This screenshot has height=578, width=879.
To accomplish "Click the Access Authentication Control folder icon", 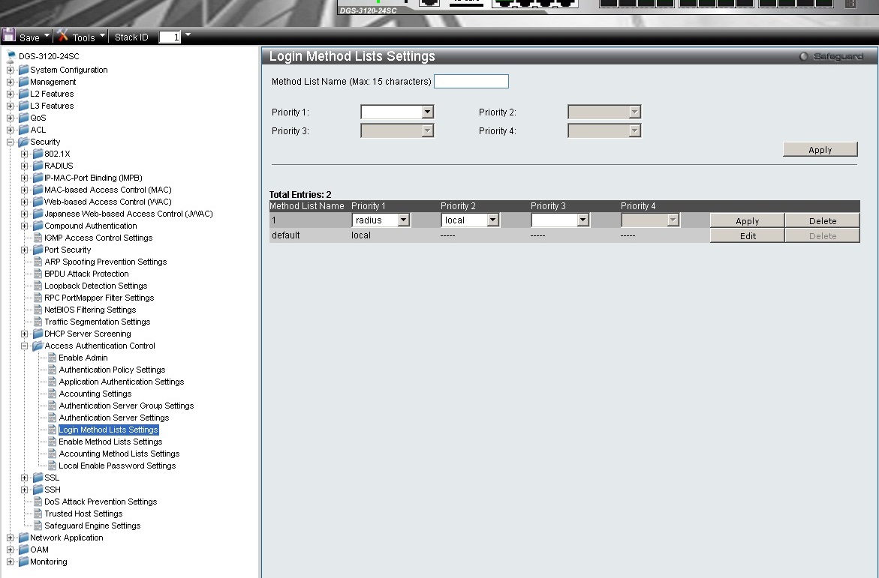I will [x=38, y=346].
